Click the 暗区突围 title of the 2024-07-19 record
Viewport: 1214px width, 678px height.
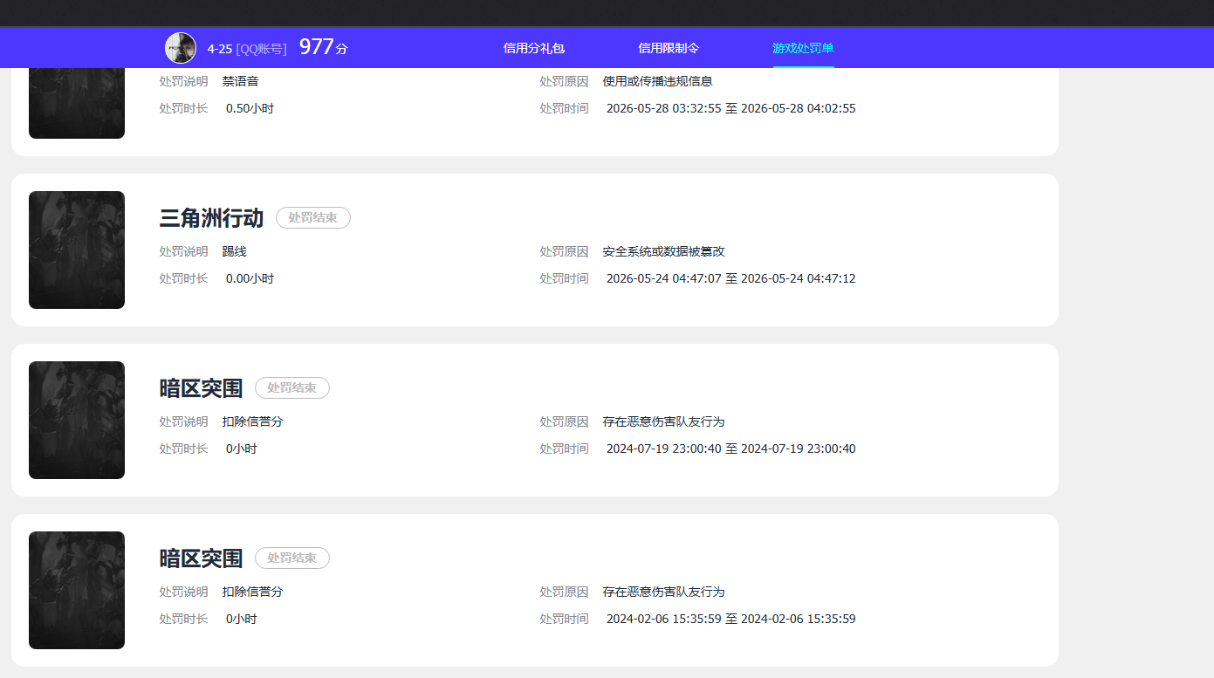tap(201, 388)
